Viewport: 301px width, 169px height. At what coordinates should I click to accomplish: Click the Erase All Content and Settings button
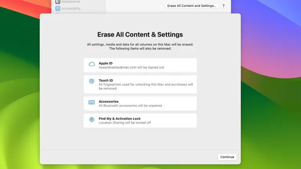pos(191,6)
